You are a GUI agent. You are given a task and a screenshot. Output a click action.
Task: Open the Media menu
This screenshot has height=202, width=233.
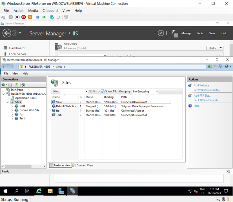(33, 10)
